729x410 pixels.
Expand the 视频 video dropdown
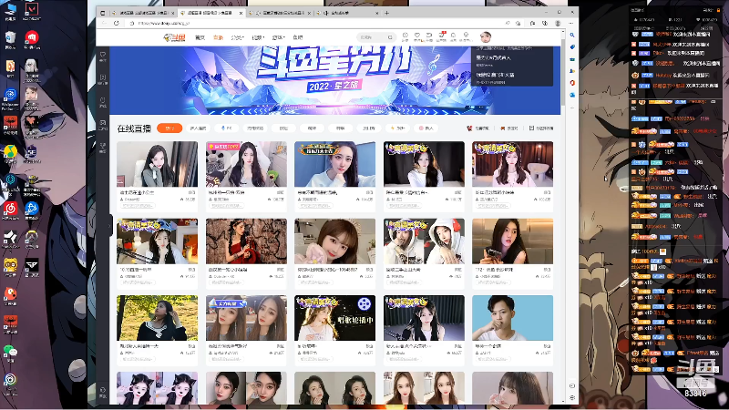[258, 37]
